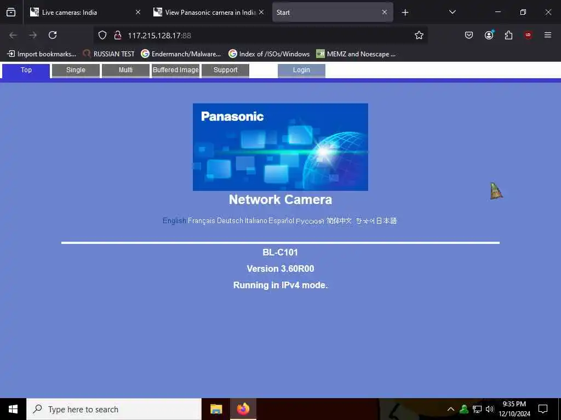Show hidden system tray icons
Screen dimensions: 561x420
[x=451, y=409]
